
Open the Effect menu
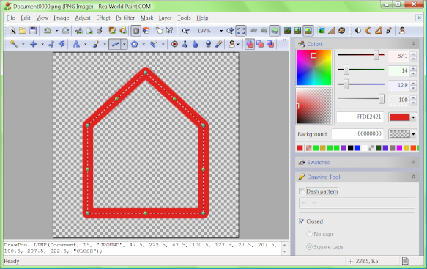(103, 18)
